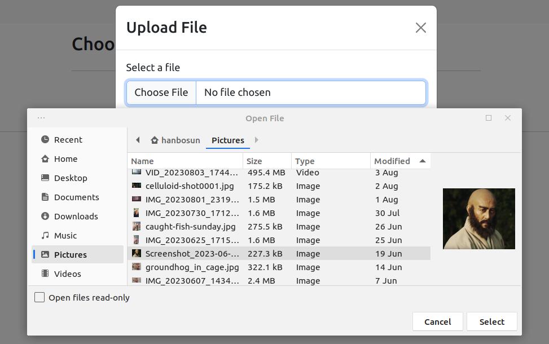Cancel the Open File dialog
The image size is (549, 344).
(437, 321)
